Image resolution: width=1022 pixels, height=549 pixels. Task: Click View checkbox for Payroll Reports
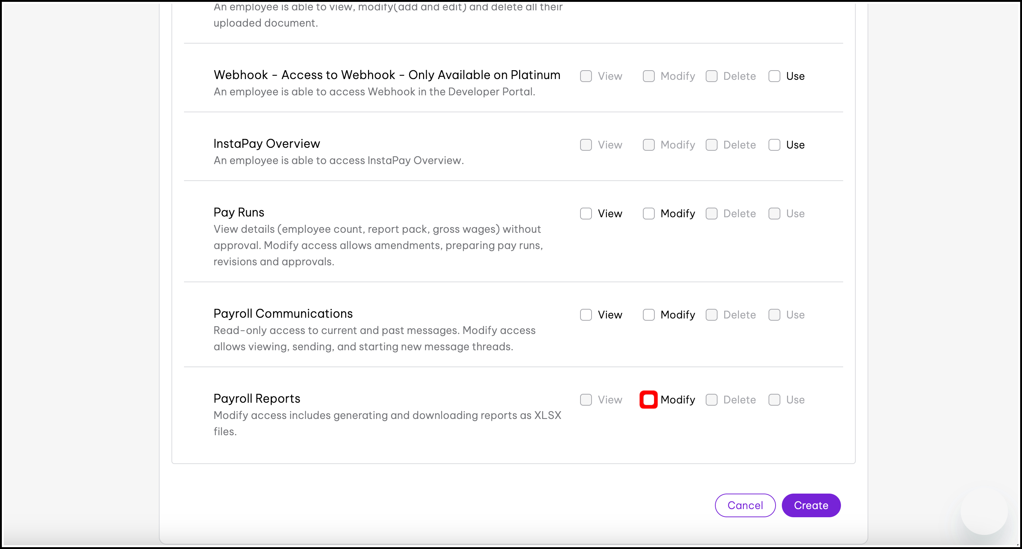[x=586, y=399]
